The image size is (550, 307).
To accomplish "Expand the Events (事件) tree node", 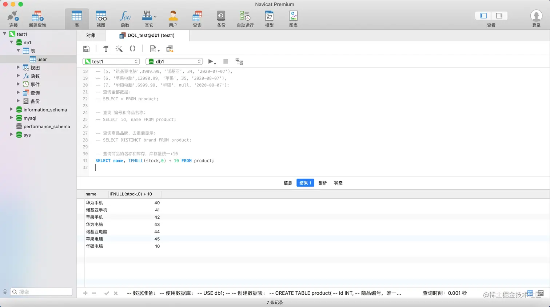I will (19, 84).
